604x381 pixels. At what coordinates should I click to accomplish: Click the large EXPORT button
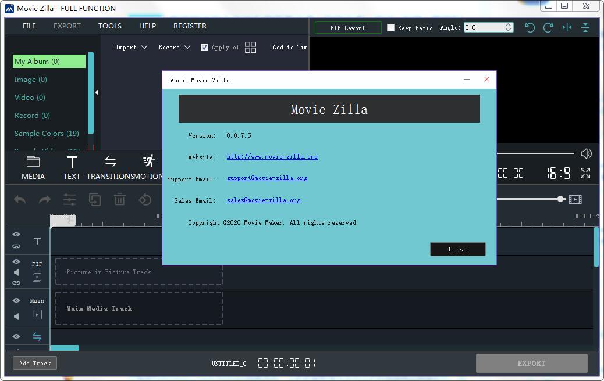(x=532, y=364)
